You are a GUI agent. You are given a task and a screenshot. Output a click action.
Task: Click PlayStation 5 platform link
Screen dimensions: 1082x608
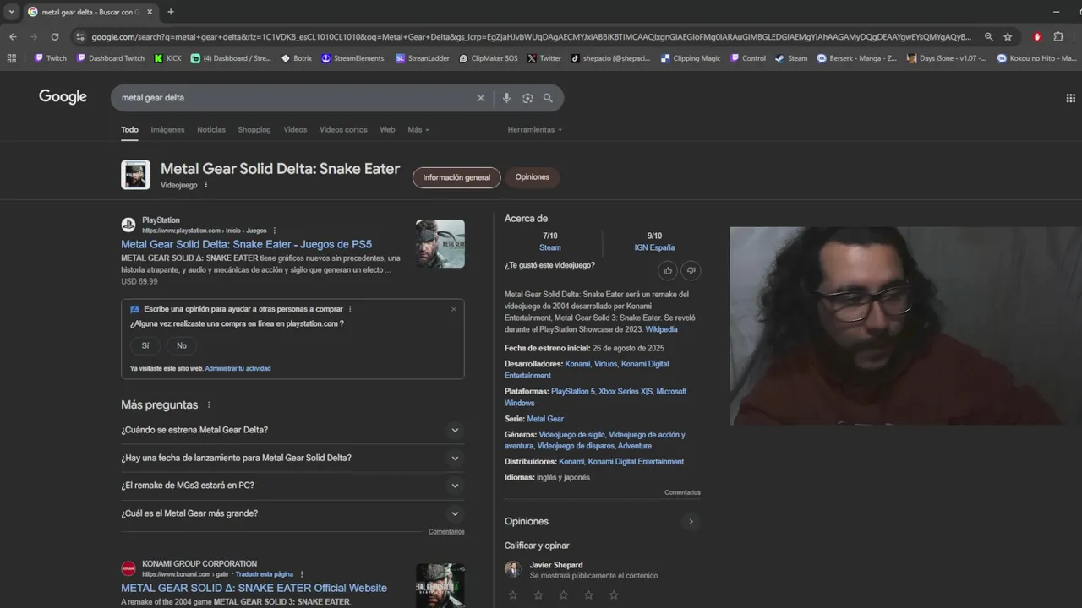573,392
